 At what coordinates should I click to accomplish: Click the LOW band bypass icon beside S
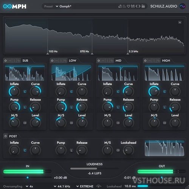click(x=65, y=60)
